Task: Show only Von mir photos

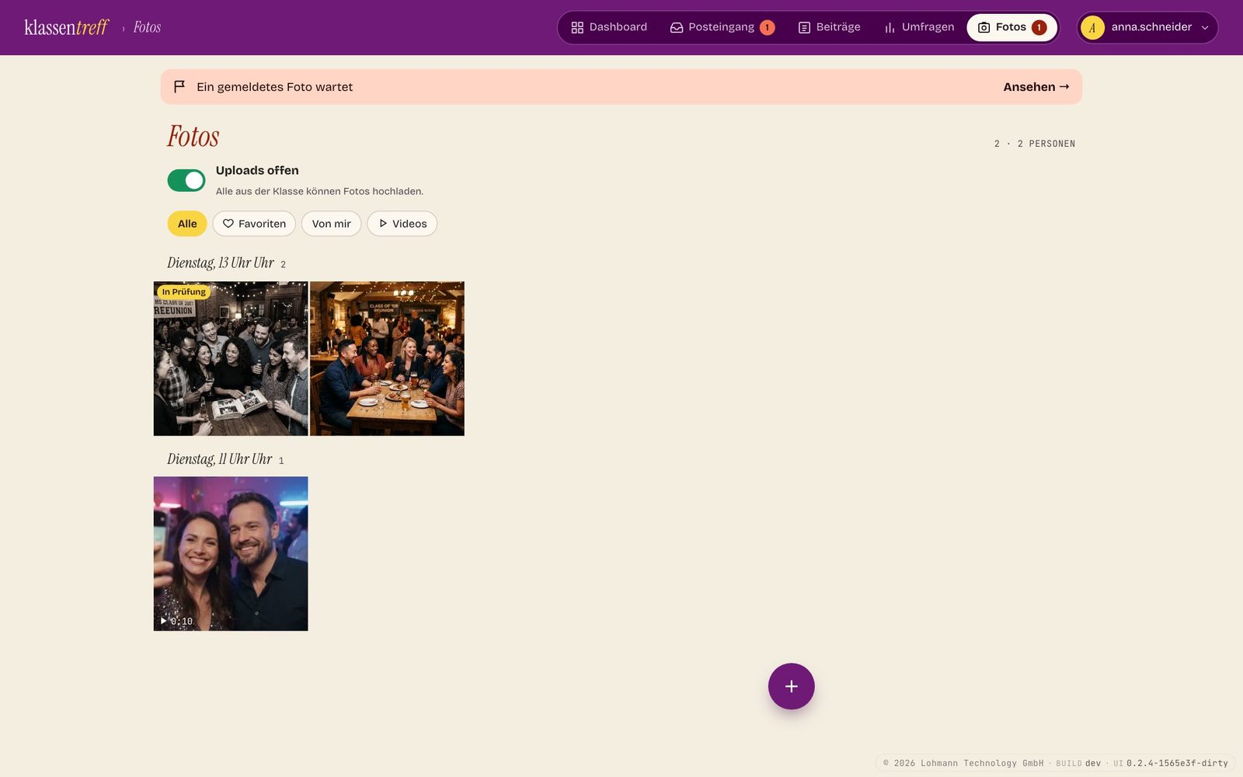Action: (x=331, y=224)
